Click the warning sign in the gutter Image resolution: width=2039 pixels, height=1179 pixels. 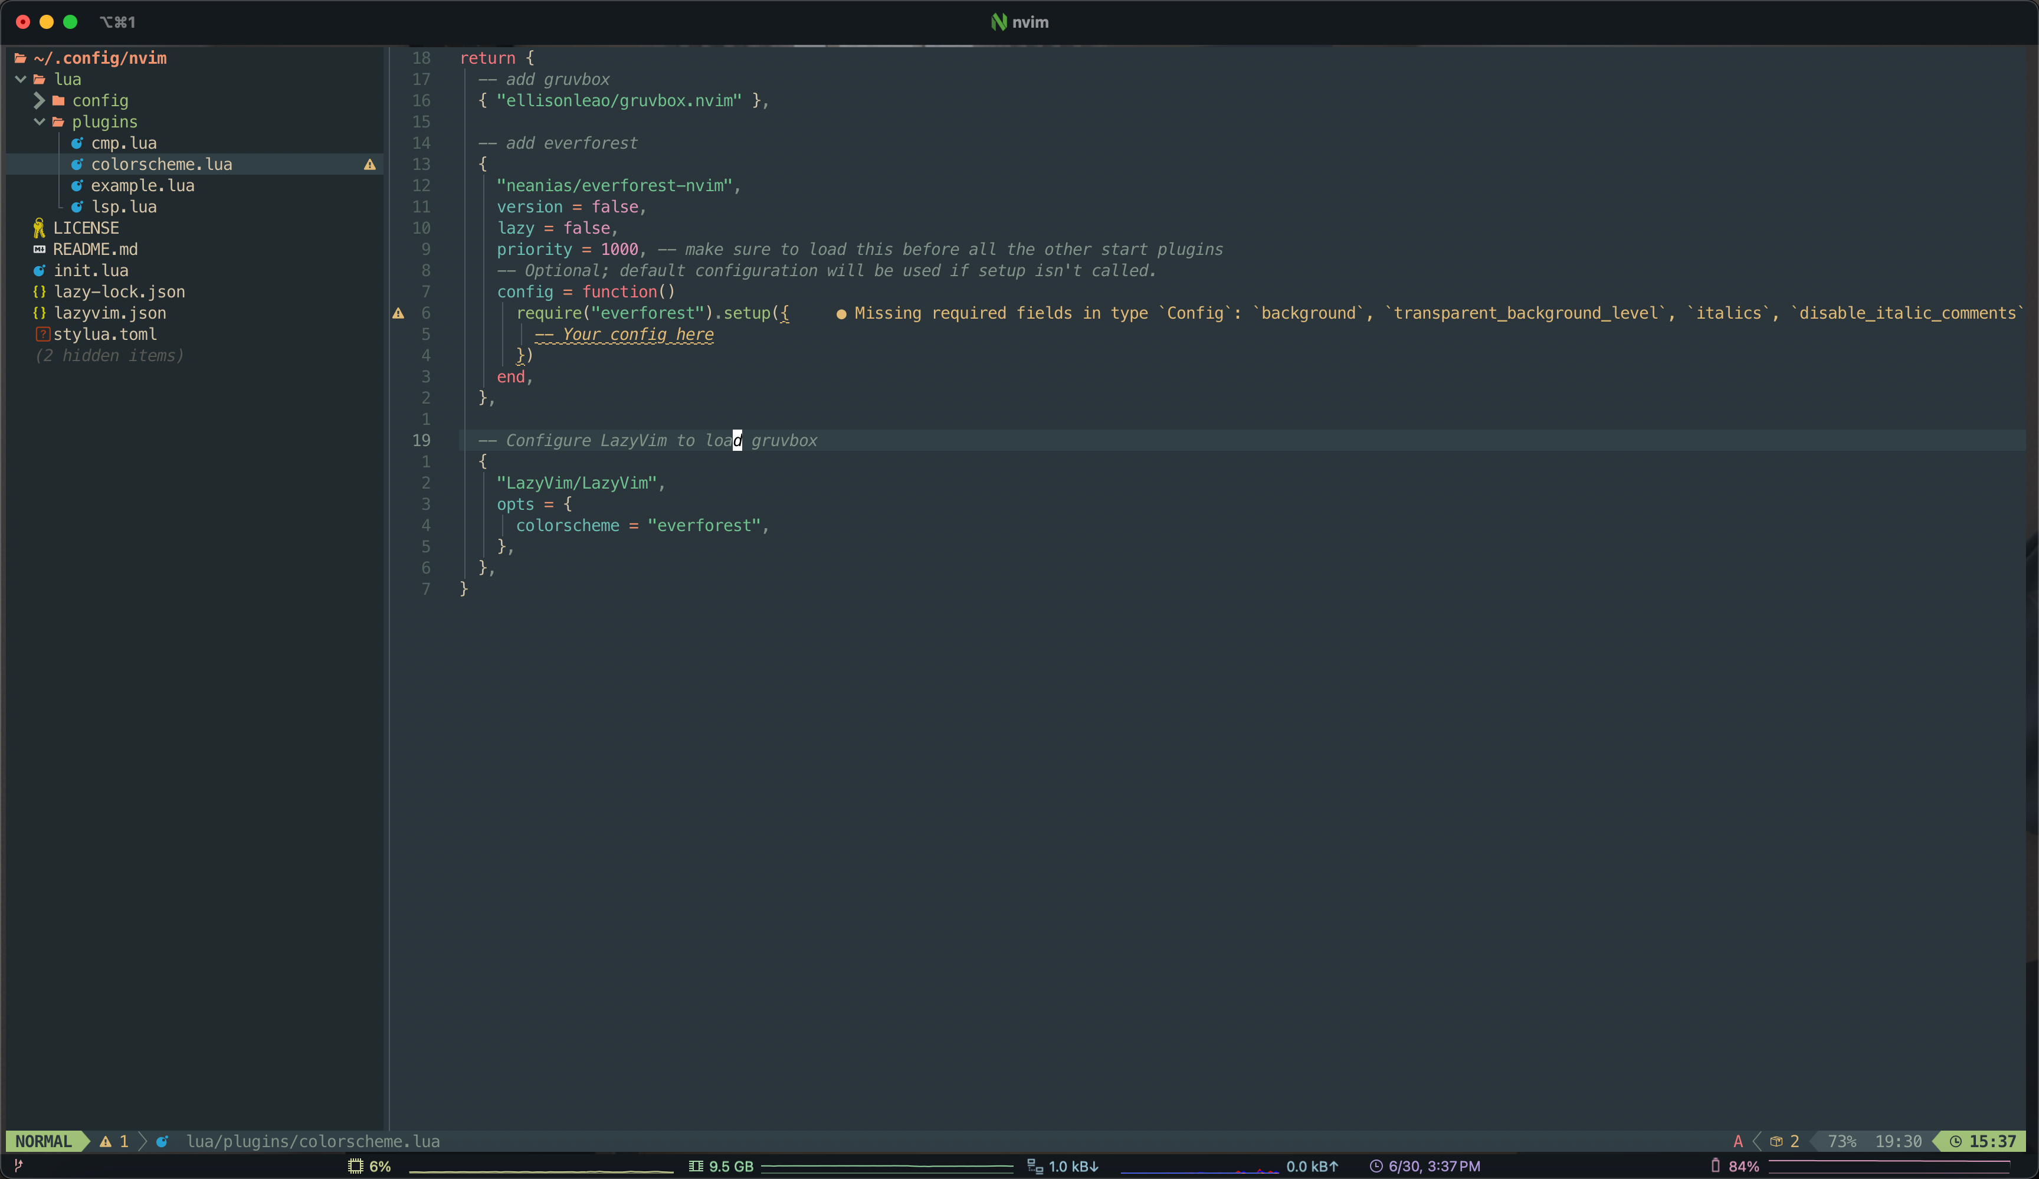(398, 313)
